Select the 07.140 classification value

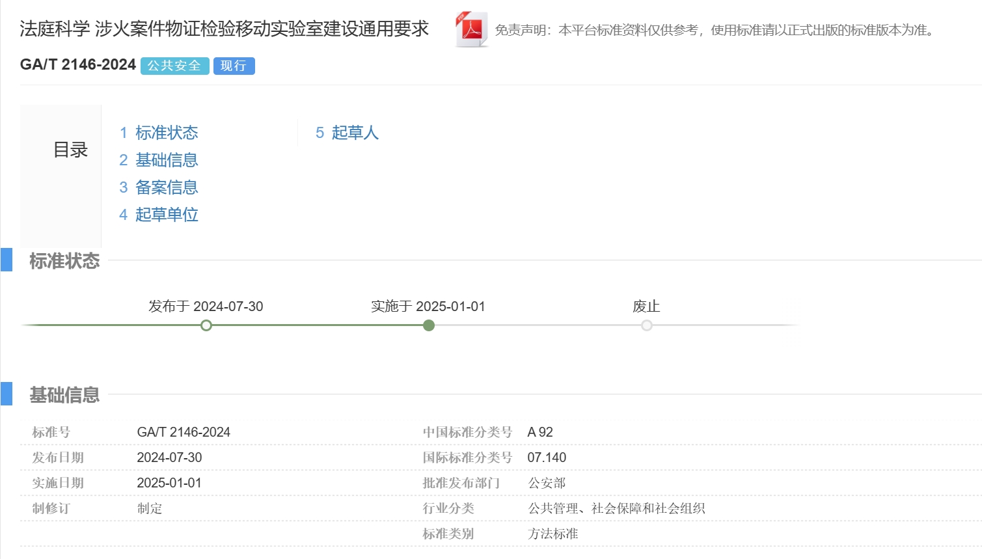pos(547,457)
